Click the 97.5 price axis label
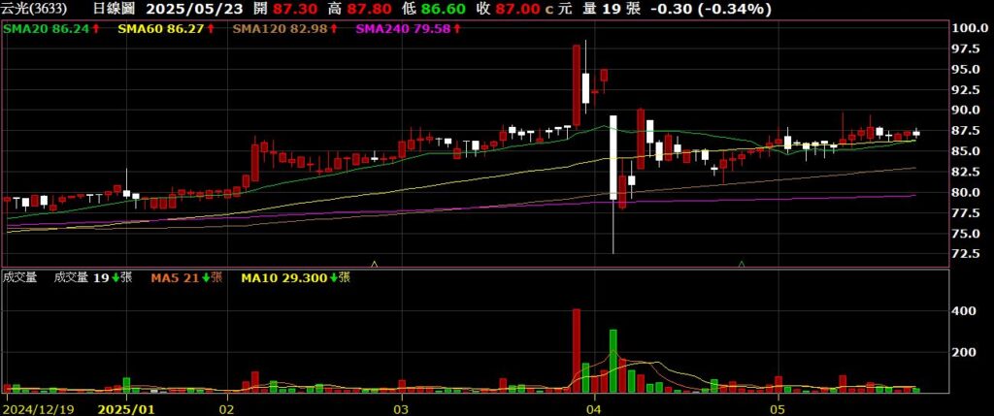The height and width of the screenshot is (416, 994). pos(966,48)
